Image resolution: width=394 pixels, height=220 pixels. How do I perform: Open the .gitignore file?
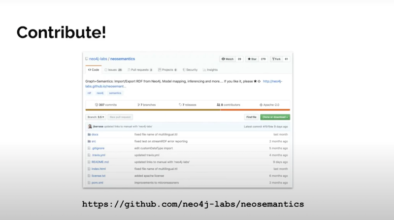point(98,148)
